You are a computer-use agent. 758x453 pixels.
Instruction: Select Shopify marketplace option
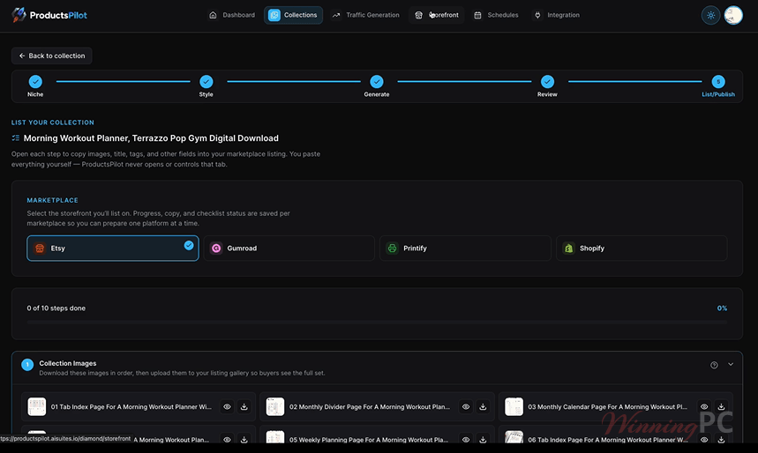click(642, 249)
